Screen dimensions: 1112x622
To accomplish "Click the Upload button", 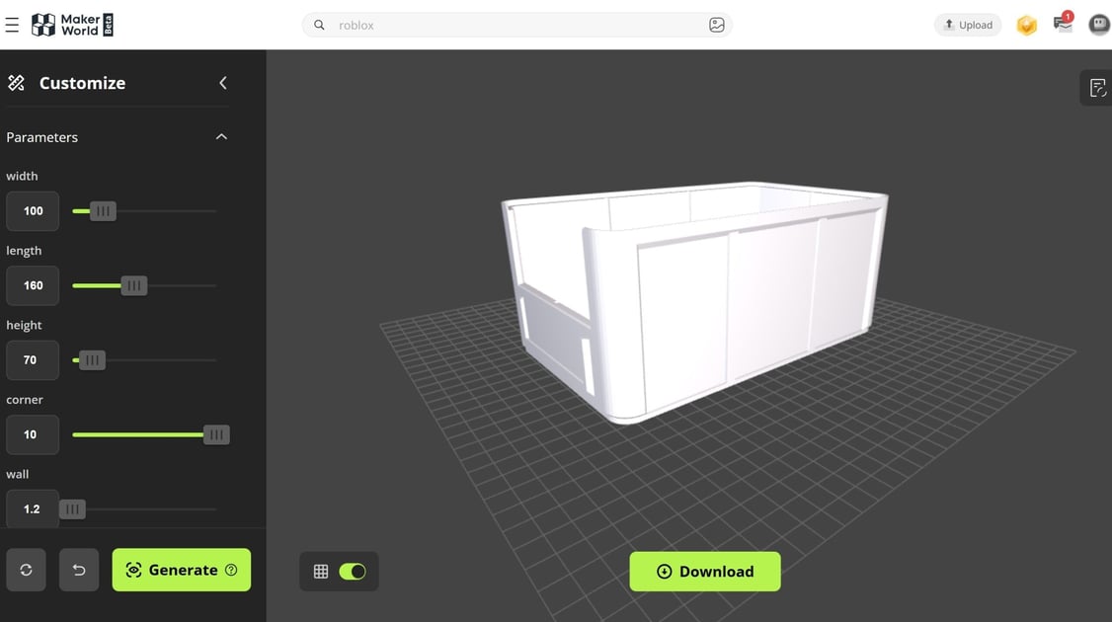I will (x=967, y=24).
